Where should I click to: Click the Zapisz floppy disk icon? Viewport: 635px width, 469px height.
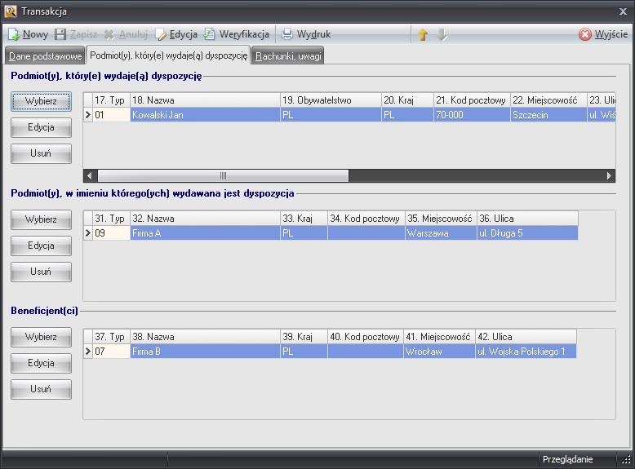pyautogui.click(x=60, y=35)
